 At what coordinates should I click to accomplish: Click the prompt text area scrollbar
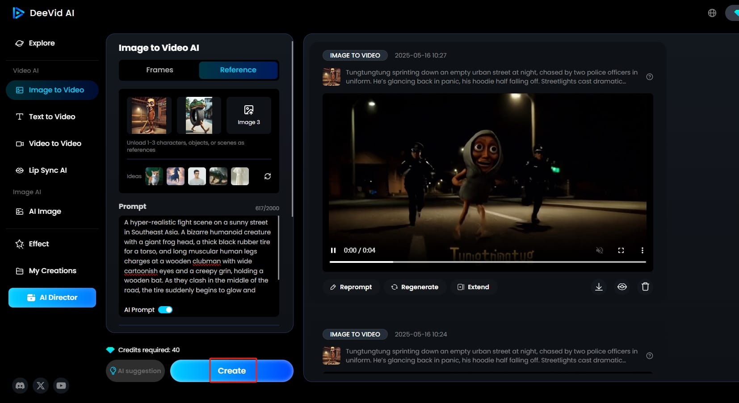pyautogui.click(x=278, y=248)
